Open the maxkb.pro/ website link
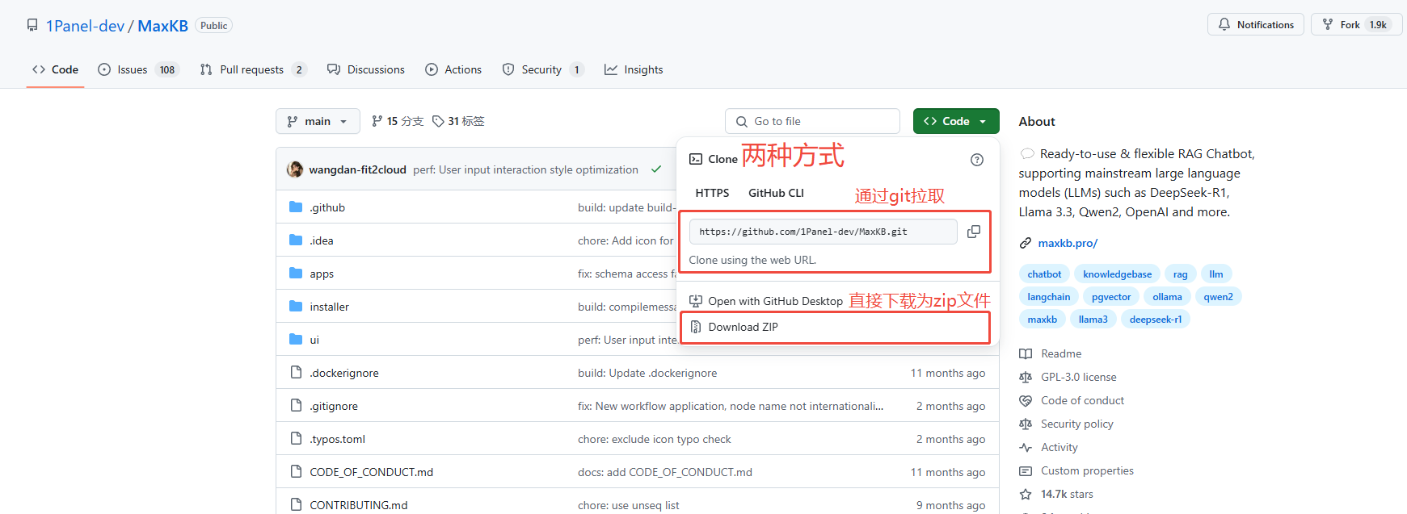The height and width of the screenshot is (514, 1407). tap(1068, 243)
